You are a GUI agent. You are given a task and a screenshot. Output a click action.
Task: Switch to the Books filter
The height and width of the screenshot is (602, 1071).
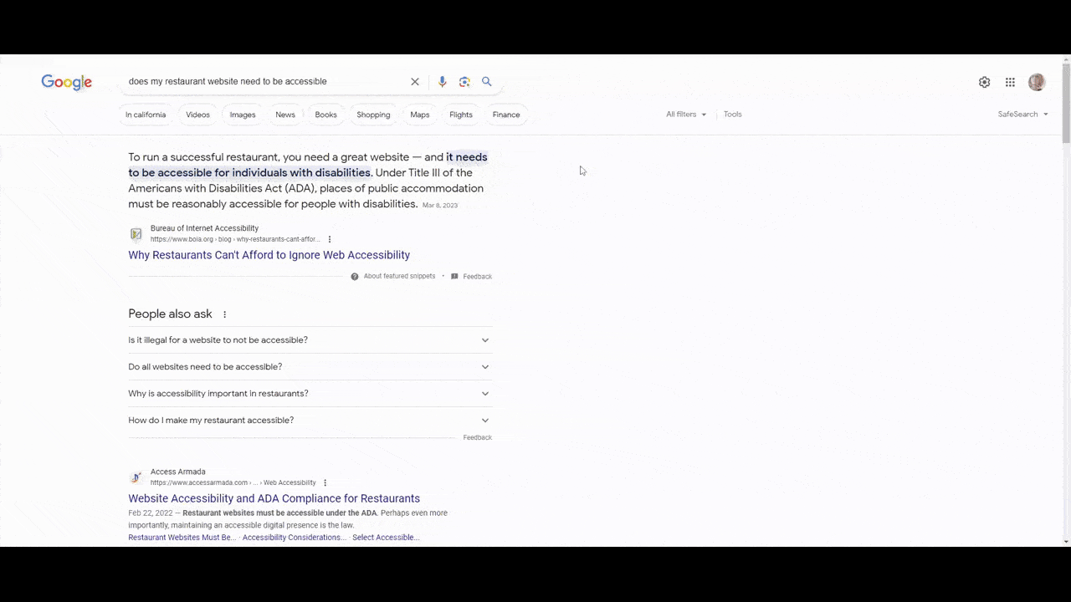326,115
